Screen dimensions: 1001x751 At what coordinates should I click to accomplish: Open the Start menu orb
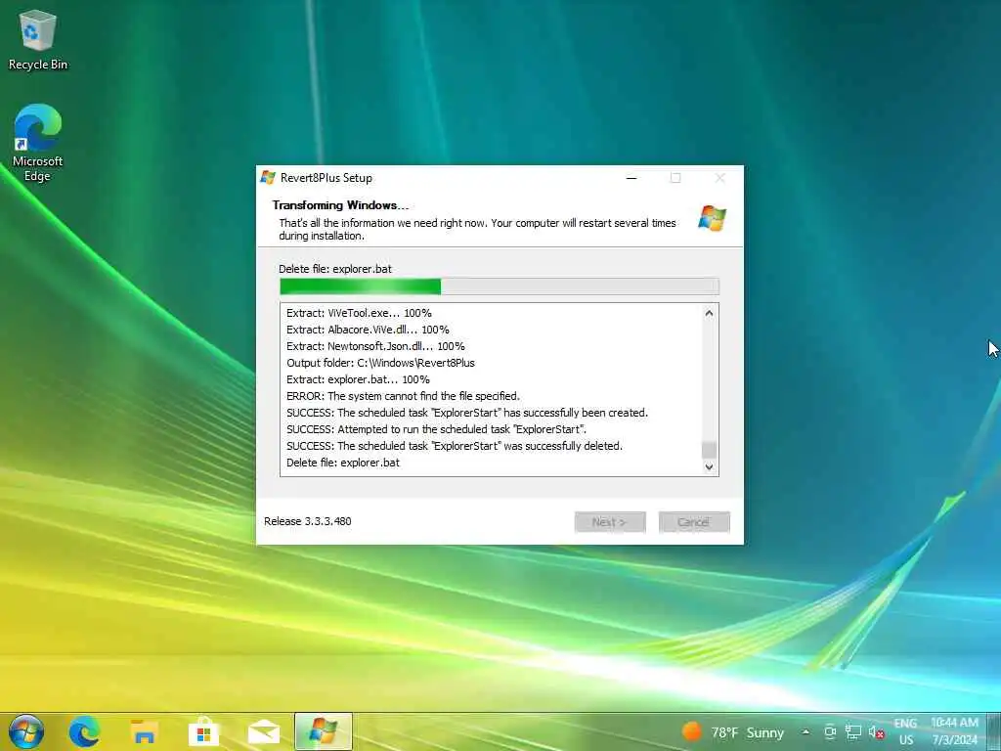coord(26,731)
